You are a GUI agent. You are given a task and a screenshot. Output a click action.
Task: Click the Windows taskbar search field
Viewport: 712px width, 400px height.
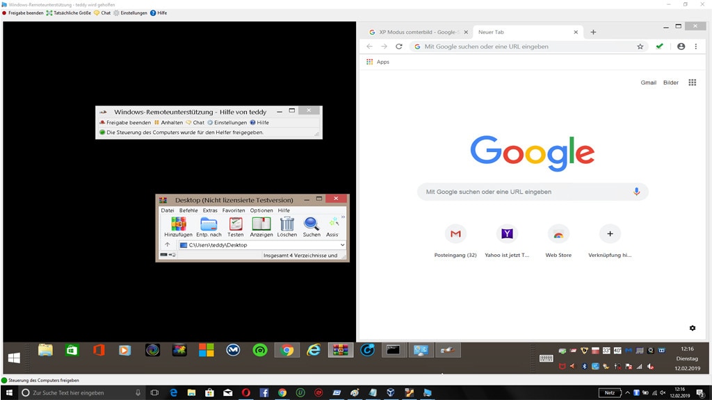coord(70,392)
